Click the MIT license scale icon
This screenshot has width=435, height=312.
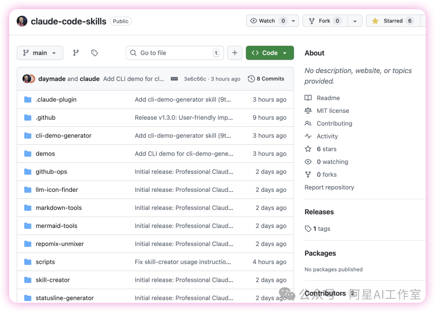pyautogui.click(x=308, y=111)
